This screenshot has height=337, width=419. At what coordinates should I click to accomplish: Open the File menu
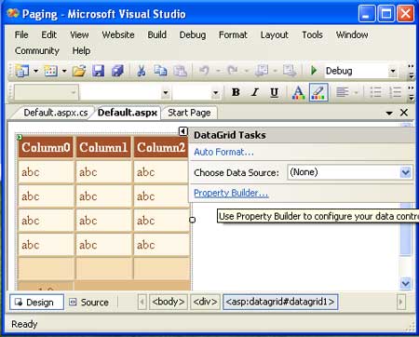pos(21,34)
